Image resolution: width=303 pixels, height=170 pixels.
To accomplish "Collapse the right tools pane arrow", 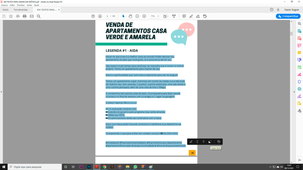I will [294, 92].
